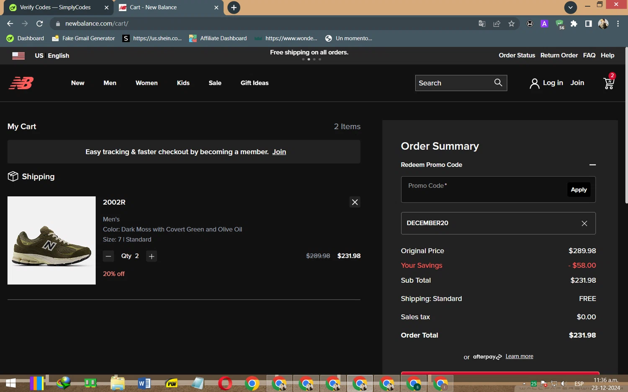Click the search magnifier icon
The width and height of the screenshot is (628, 392).
coord(498,82)
